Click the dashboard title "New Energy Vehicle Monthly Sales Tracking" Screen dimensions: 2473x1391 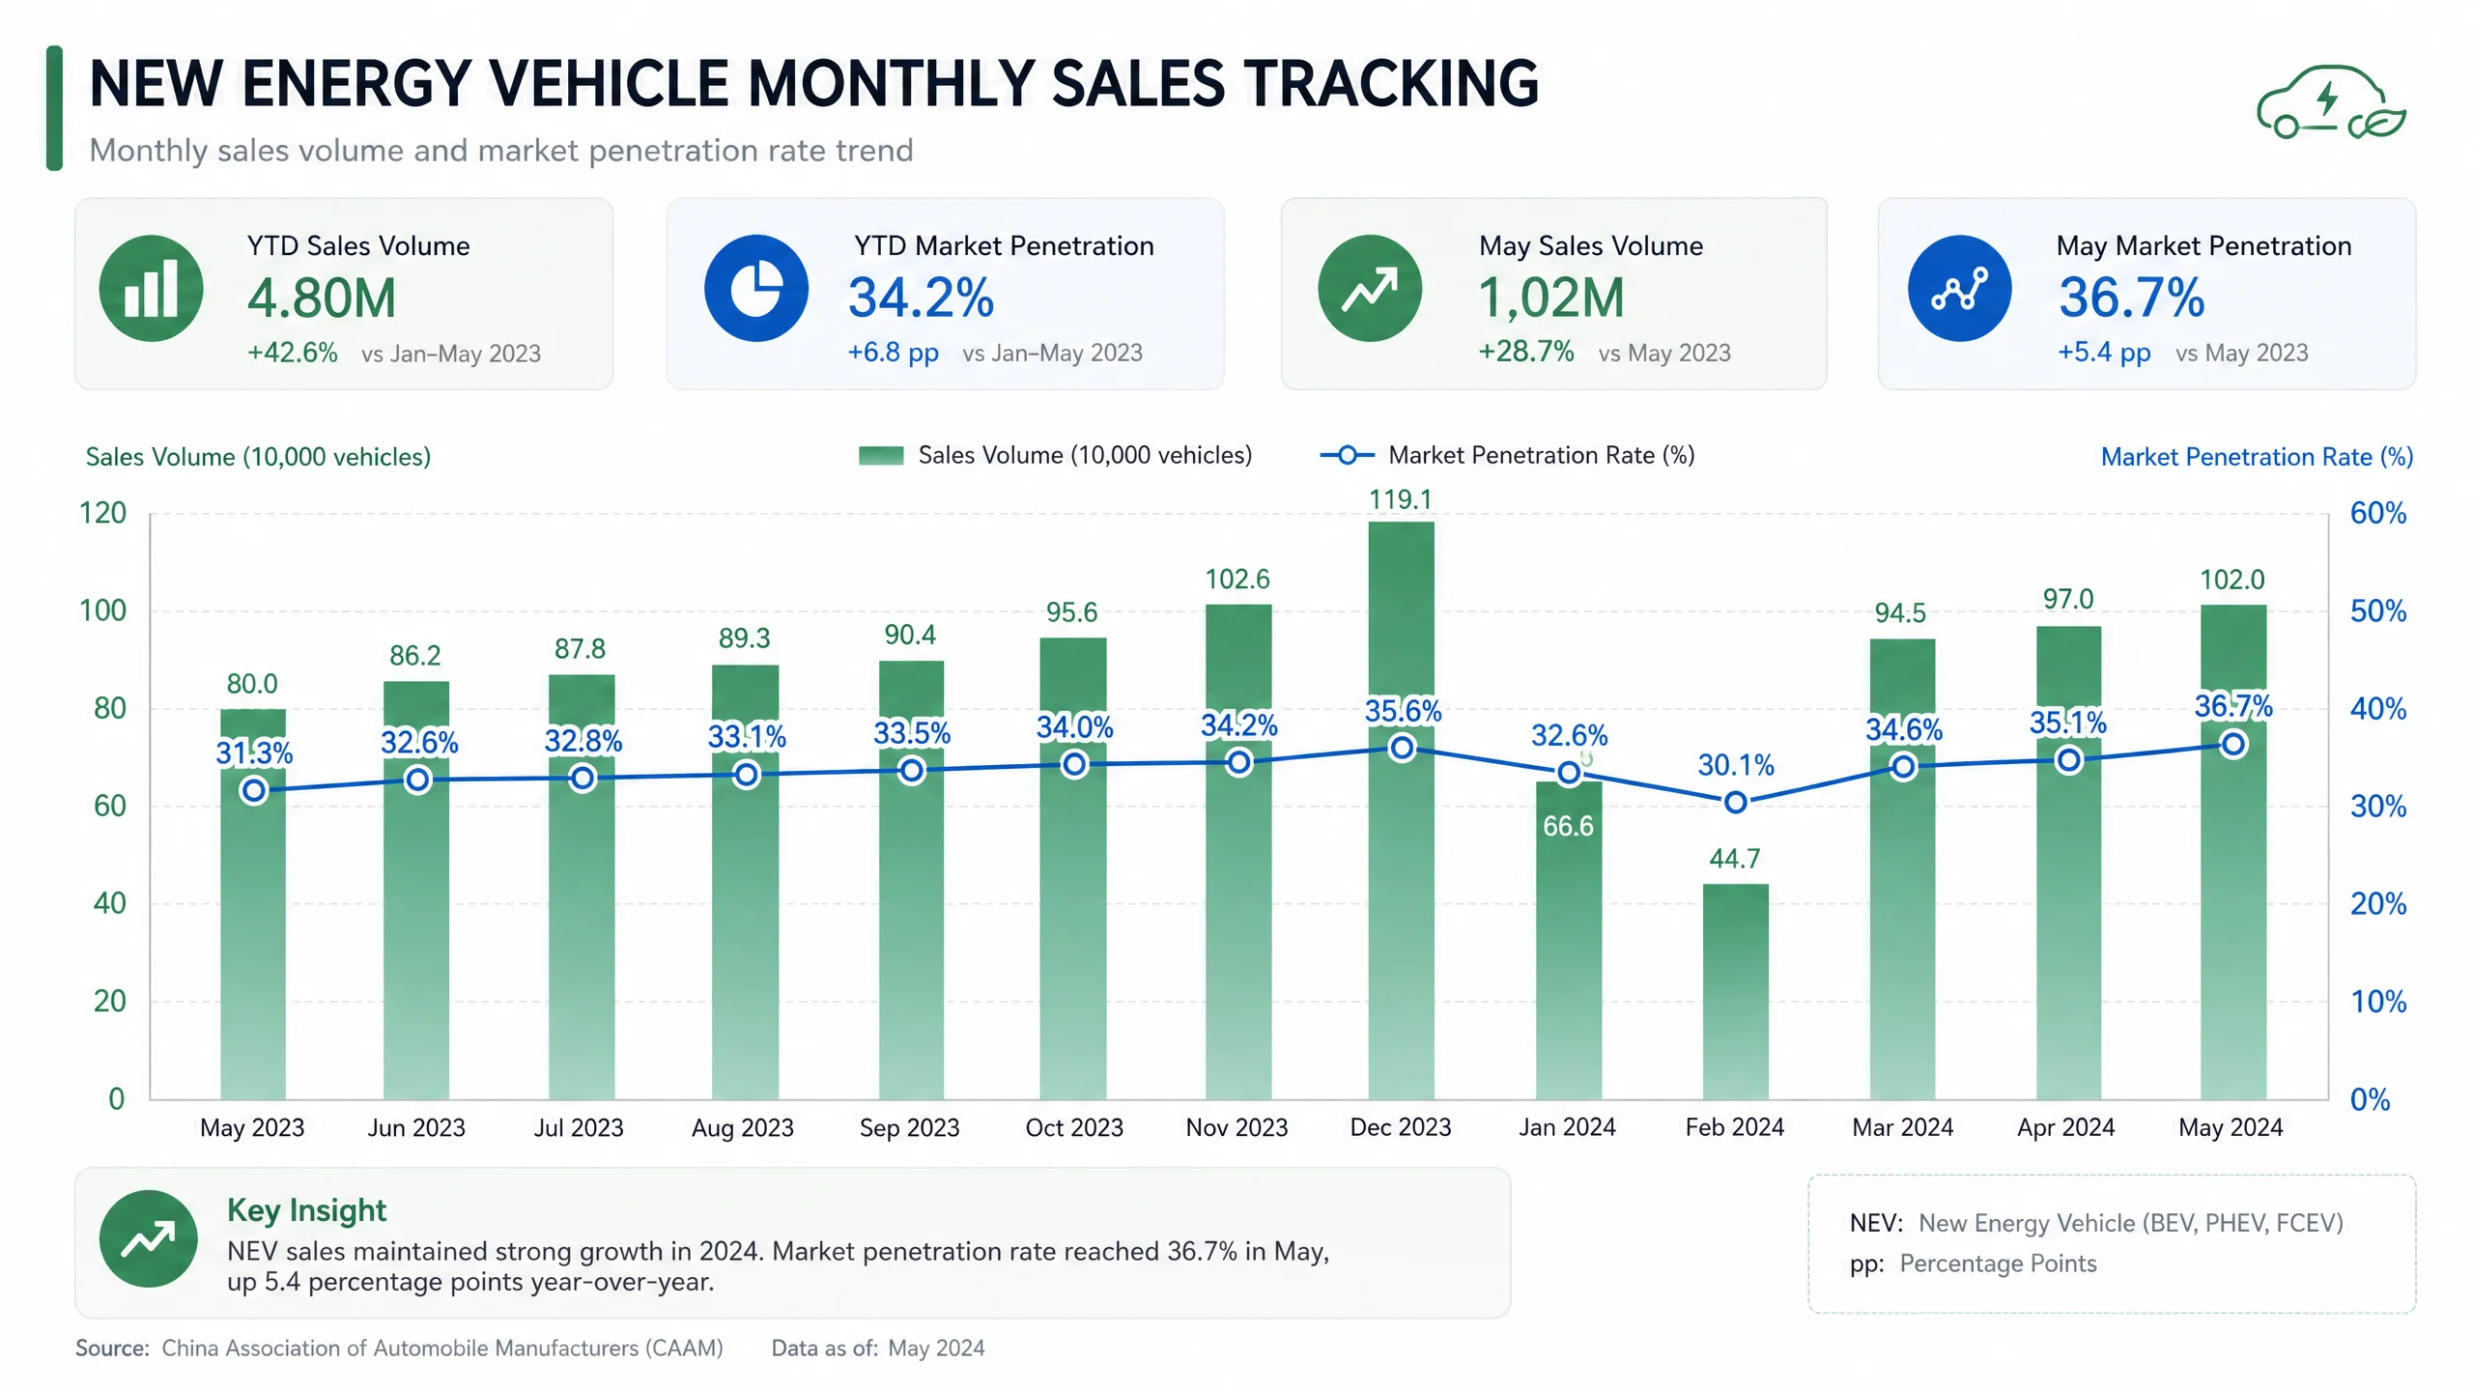pyautogui.click(x=814, y=84)
